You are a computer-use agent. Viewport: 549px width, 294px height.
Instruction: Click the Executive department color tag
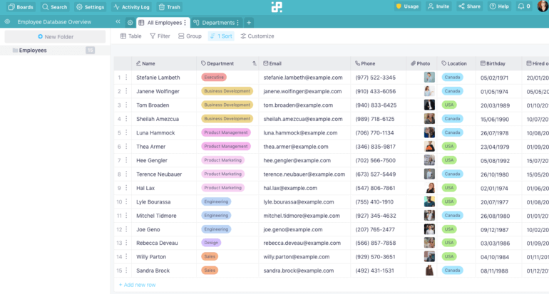click(x=214, y=78)
